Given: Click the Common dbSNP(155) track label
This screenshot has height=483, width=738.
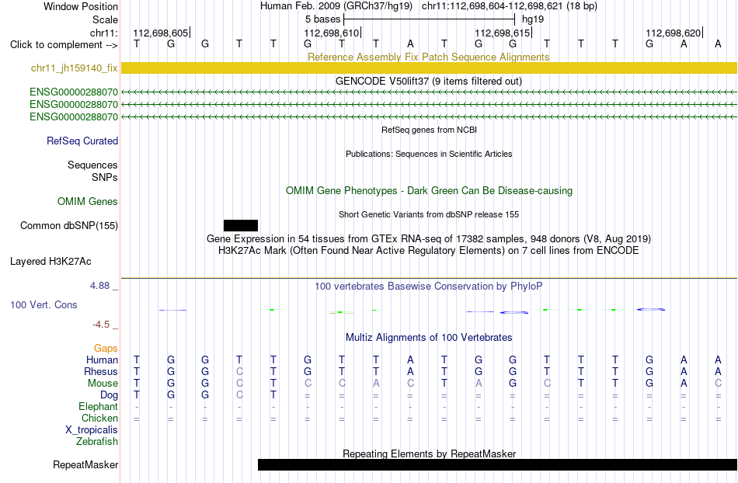Looking at the screenshot, I should click(69, 225).
